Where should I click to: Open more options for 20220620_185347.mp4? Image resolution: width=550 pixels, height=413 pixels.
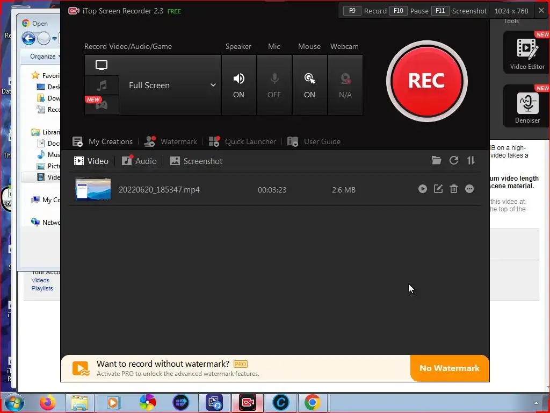click(x=469, y=189)
